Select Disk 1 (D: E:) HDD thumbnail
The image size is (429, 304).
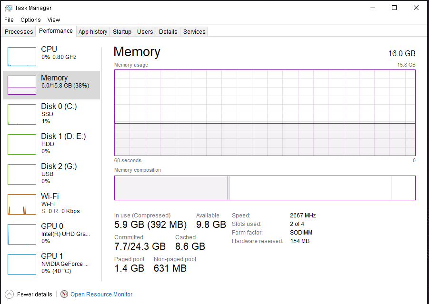pyautogui.click(x=22, y=144)
